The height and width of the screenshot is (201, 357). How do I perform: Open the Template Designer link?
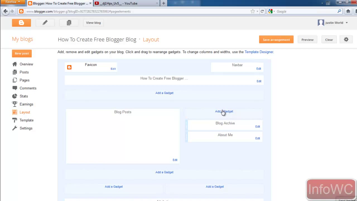point(259,52)
